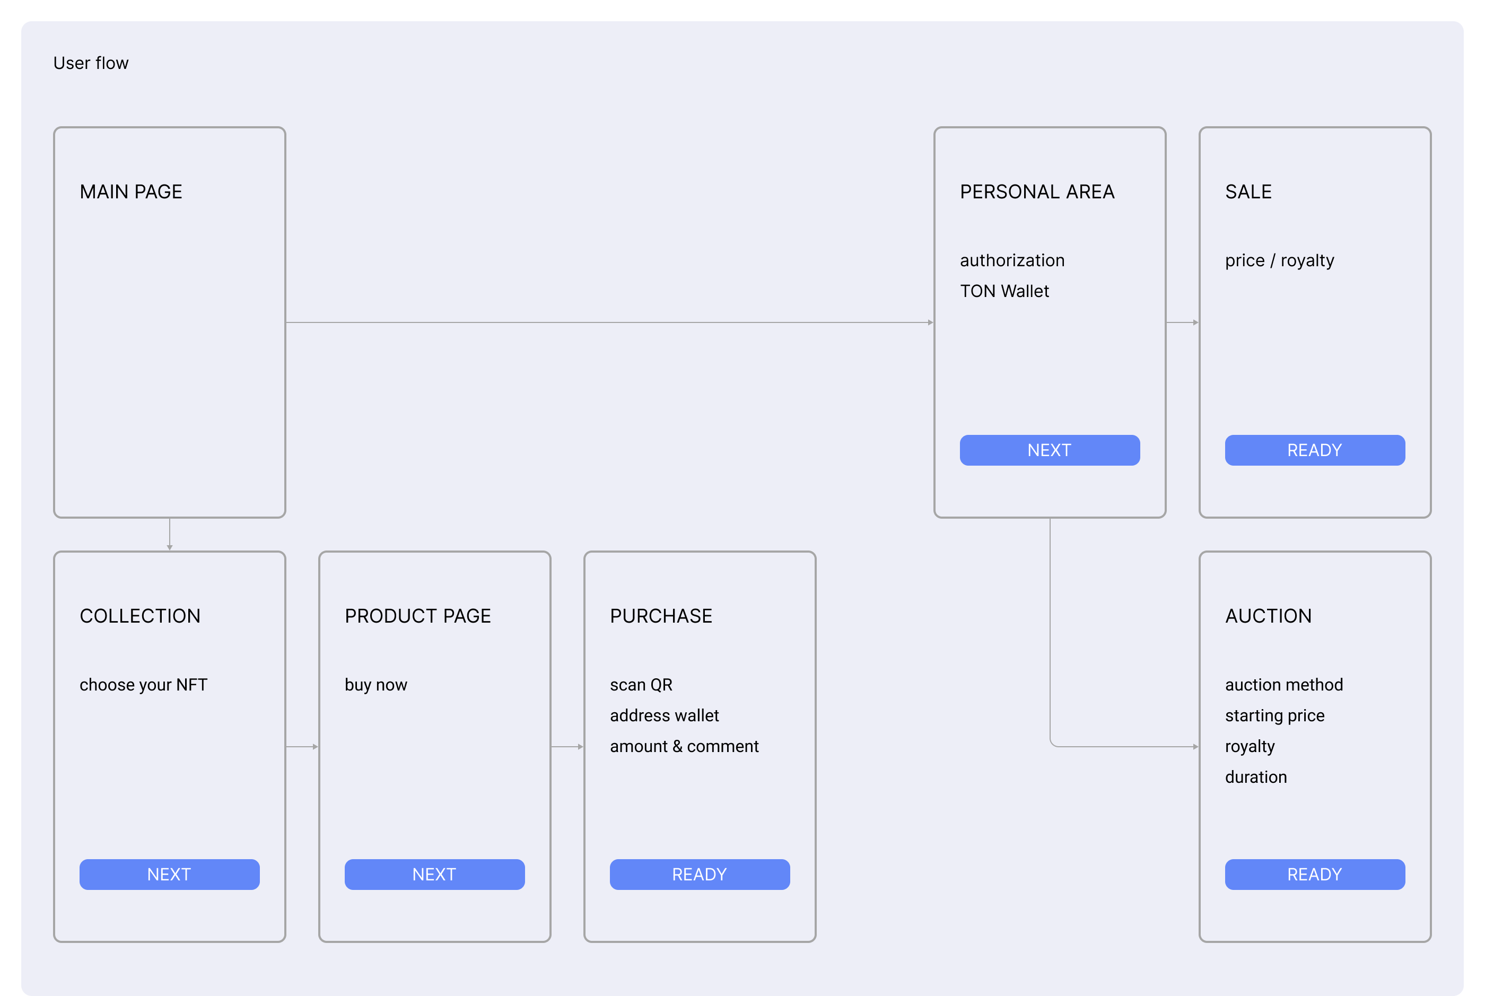The height and width of the screenshot is (996, 1485).
Task: Select "choose your NFT" text
Action: click(144, 685)
